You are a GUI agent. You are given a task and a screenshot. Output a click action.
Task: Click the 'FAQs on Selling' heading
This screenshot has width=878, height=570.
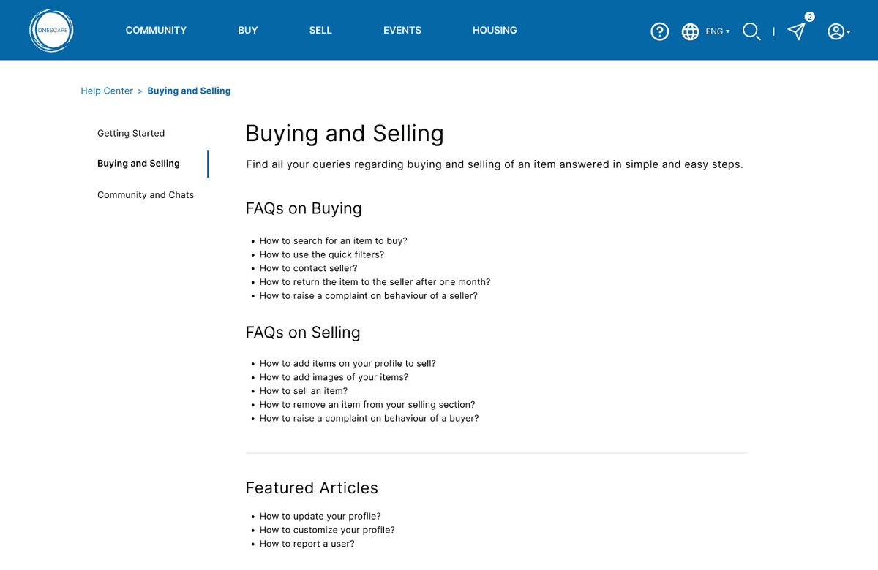tap(303, 332)
